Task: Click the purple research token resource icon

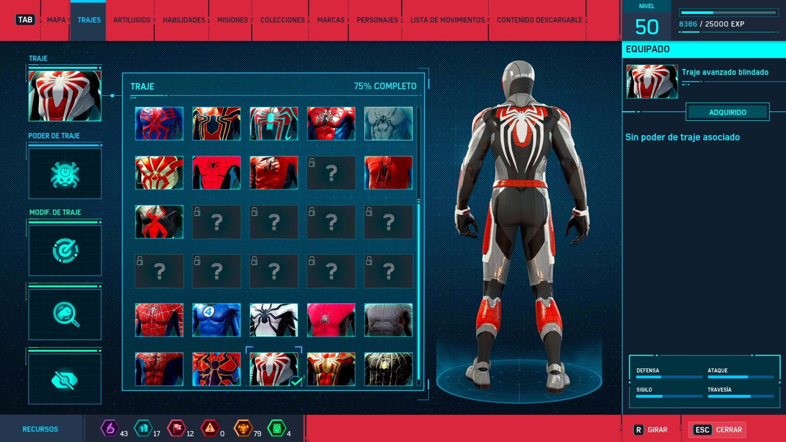Action: (x=109, y=428)
